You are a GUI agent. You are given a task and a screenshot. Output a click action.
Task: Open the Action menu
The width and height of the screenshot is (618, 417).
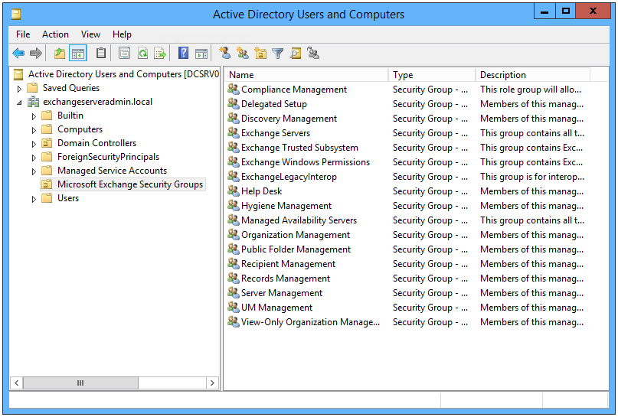click(x=55, y=34)
